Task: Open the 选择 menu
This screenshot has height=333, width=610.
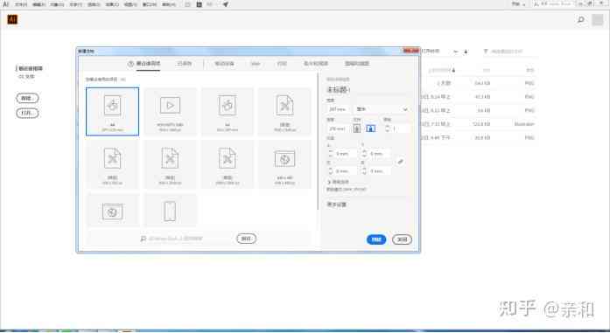Action: tap(95, 4)
